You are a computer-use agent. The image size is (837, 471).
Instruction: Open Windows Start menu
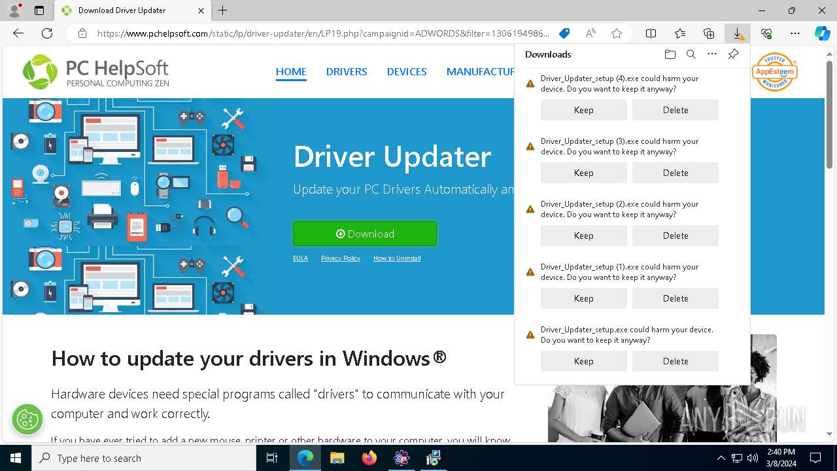16,458
